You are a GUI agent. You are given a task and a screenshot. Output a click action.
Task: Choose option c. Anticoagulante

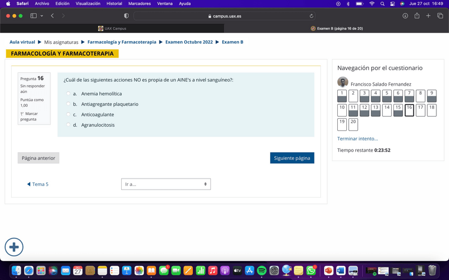(68, 115)
